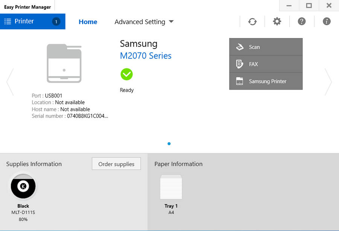Open Scan from the quick links
This screenshot has height=231, width=339.
click(266, 47)
